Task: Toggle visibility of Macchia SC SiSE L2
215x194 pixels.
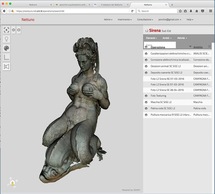Action: tap(146, 102)
